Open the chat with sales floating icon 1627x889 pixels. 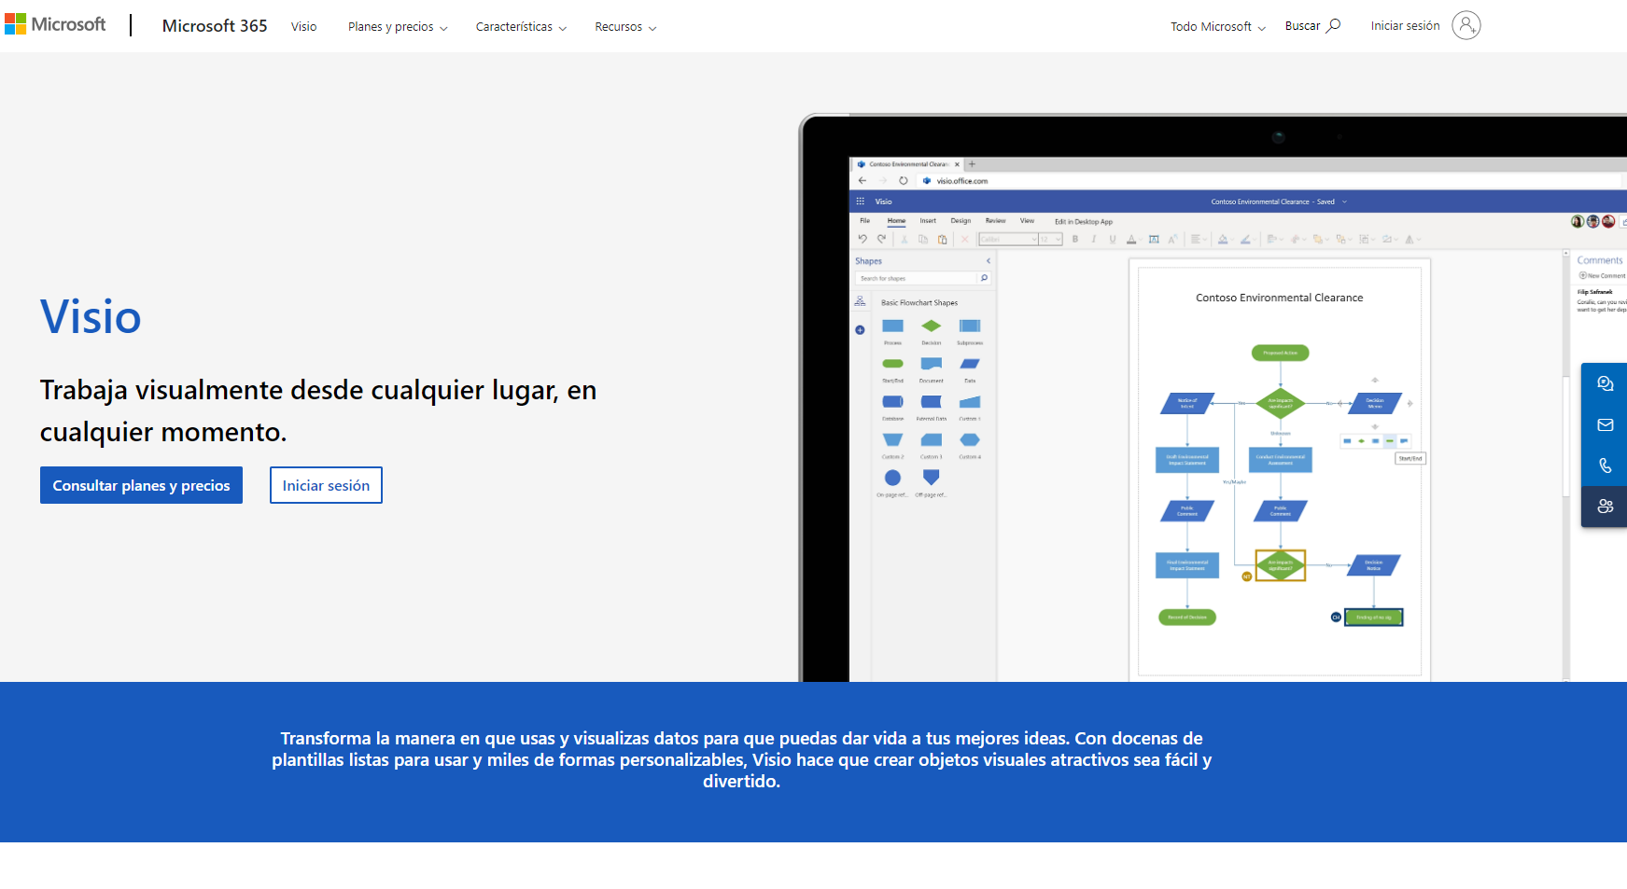[1605, 383]
